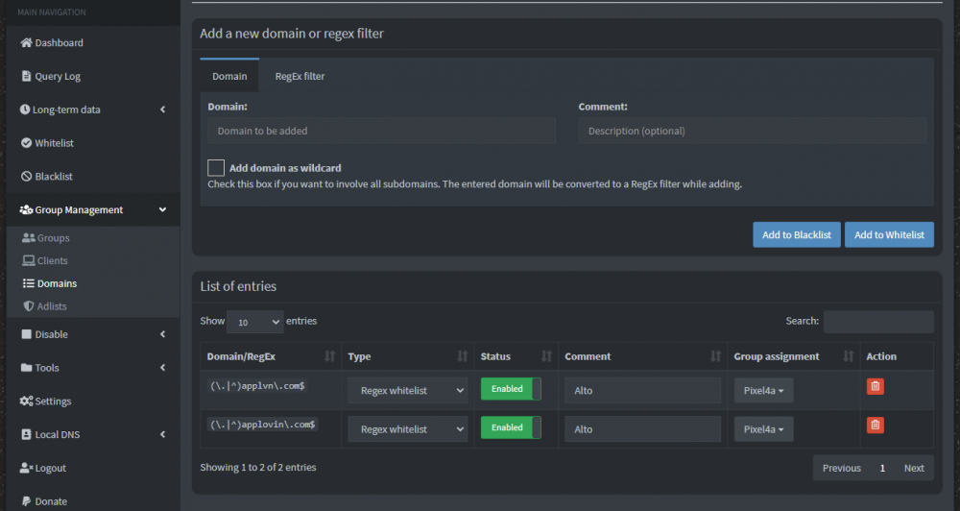Click the Add to Blacklist button
The height and width of the screenshot is (511, 960).
pyautogui.click(x=796, y=235)
